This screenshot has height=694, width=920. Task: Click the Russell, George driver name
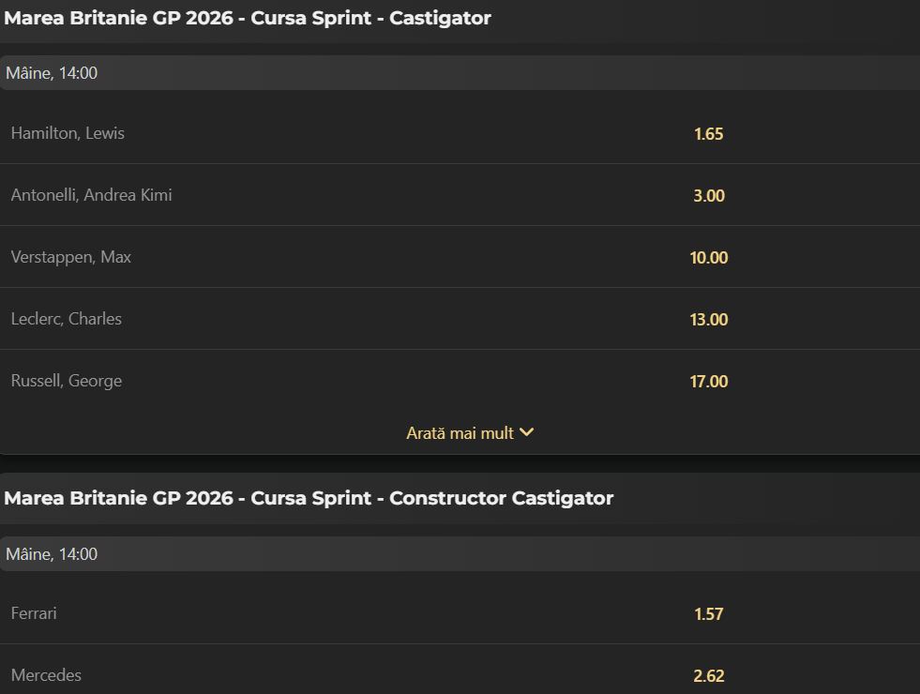click(x=67, y=381)
